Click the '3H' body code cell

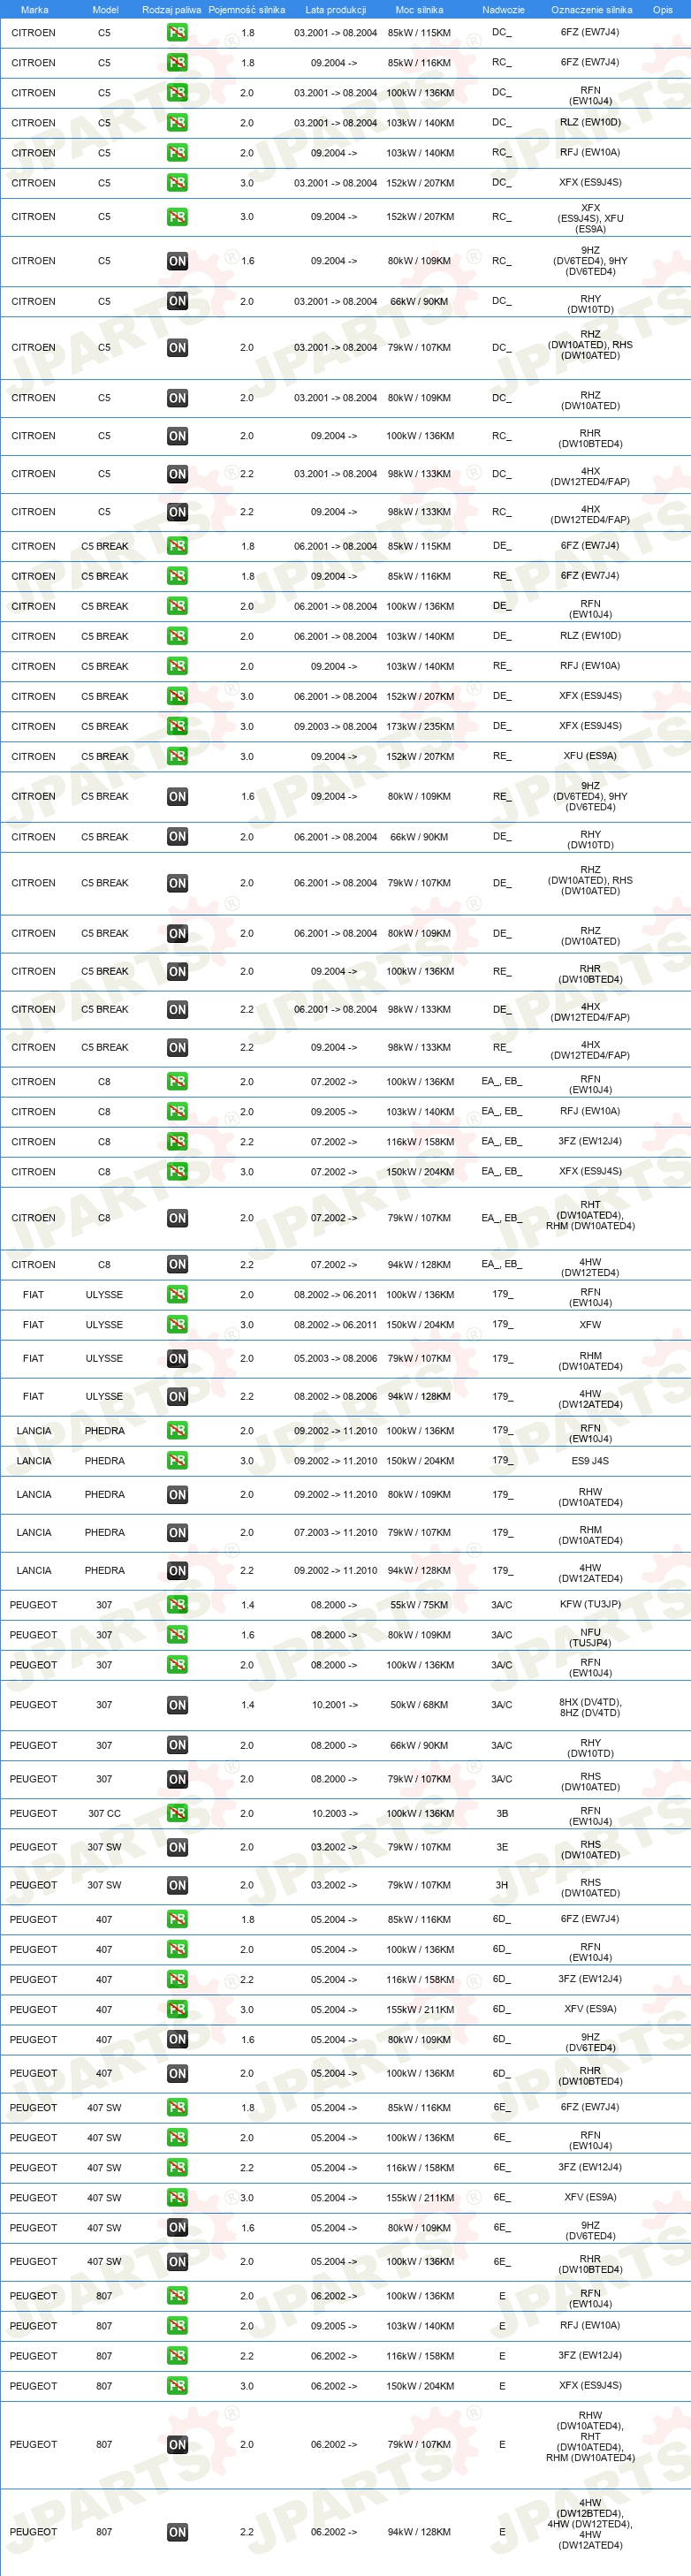[502, 1885]
